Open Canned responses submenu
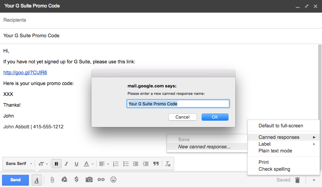The image size is (322, 188). pos(283,137)
